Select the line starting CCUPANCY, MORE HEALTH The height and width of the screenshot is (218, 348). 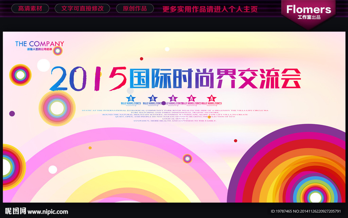(175, 121)
